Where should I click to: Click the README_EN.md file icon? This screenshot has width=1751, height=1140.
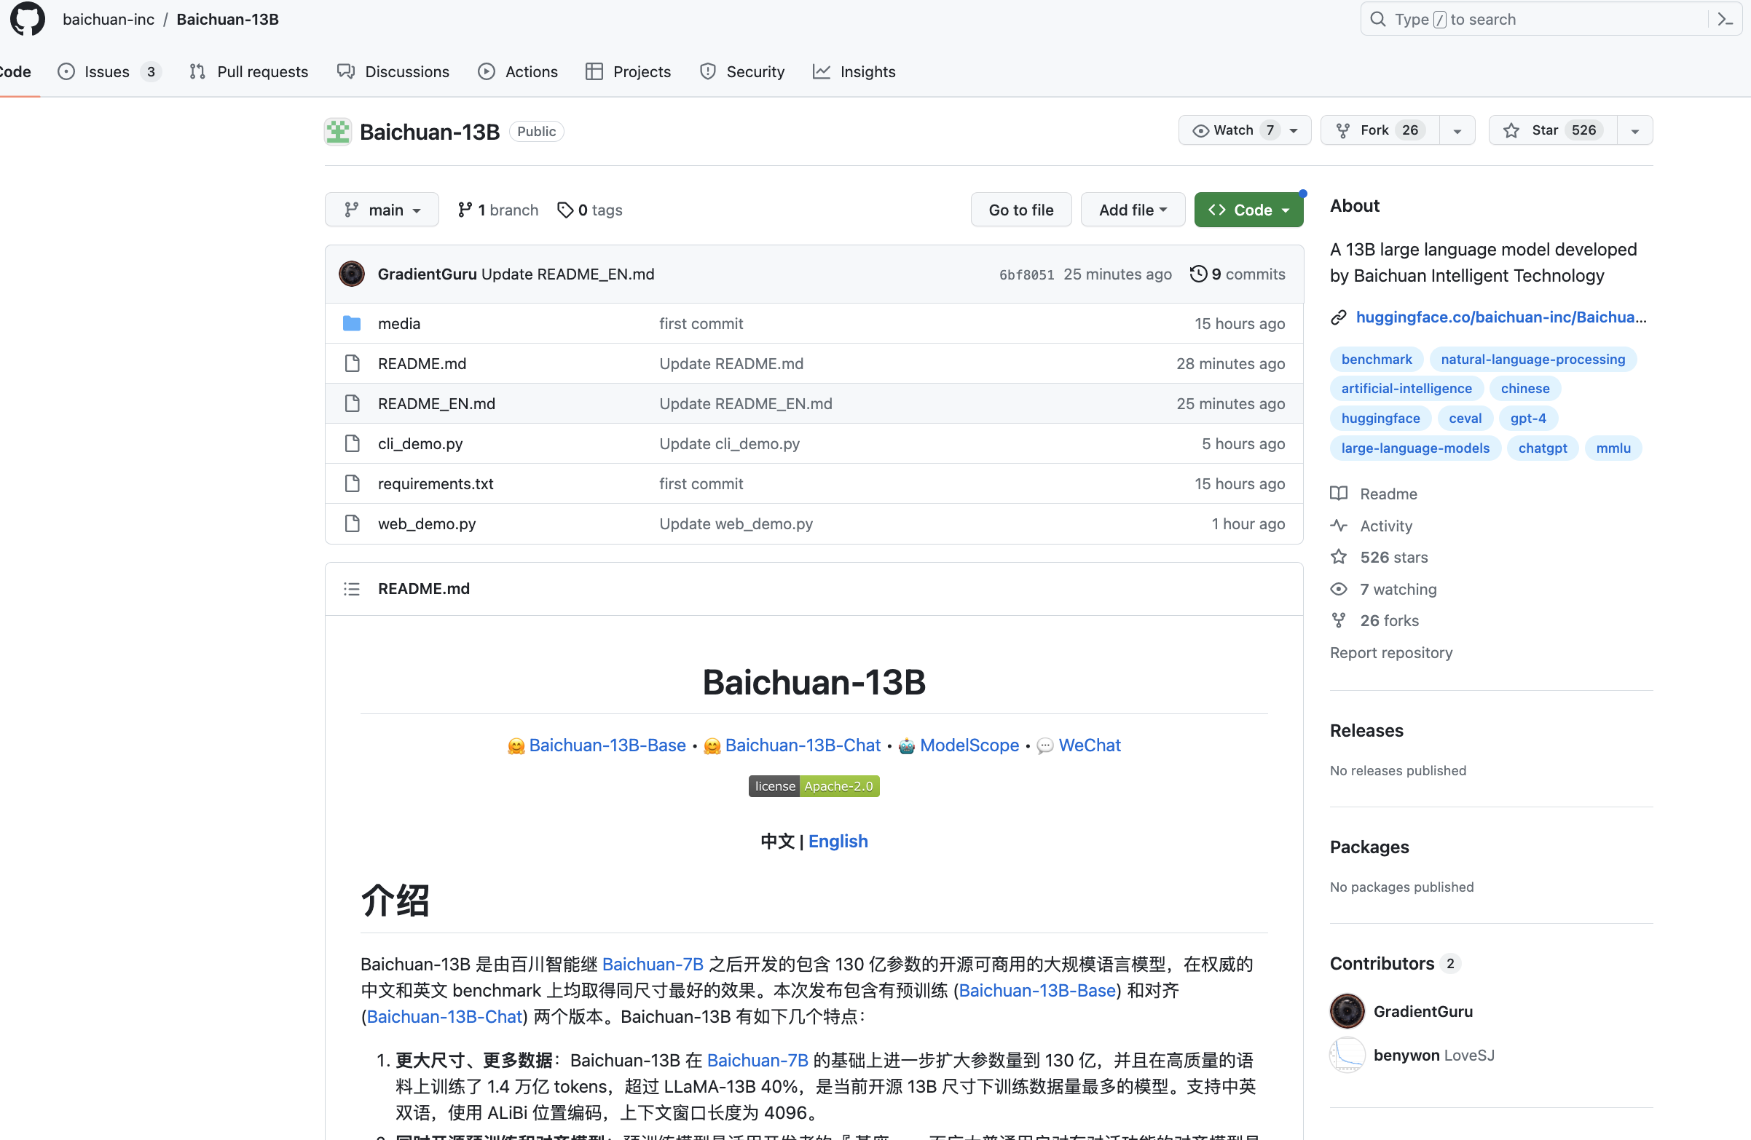352,404
